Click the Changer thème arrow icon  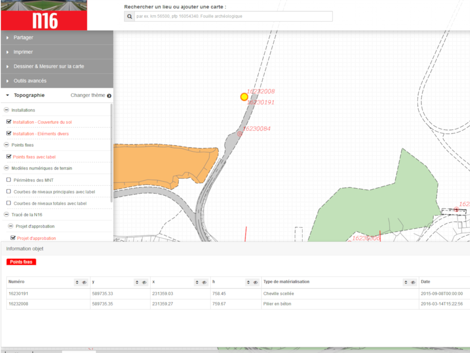point(109,96)
